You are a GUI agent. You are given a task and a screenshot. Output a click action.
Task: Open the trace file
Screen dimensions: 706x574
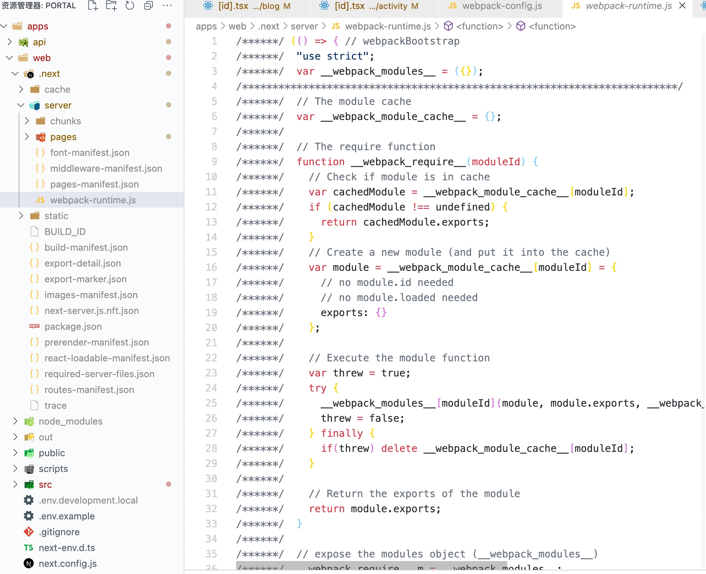(x=92, y=406)
